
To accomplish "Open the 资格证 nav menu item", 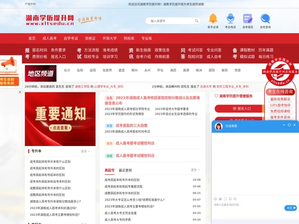I will click(x=90, y=38).
